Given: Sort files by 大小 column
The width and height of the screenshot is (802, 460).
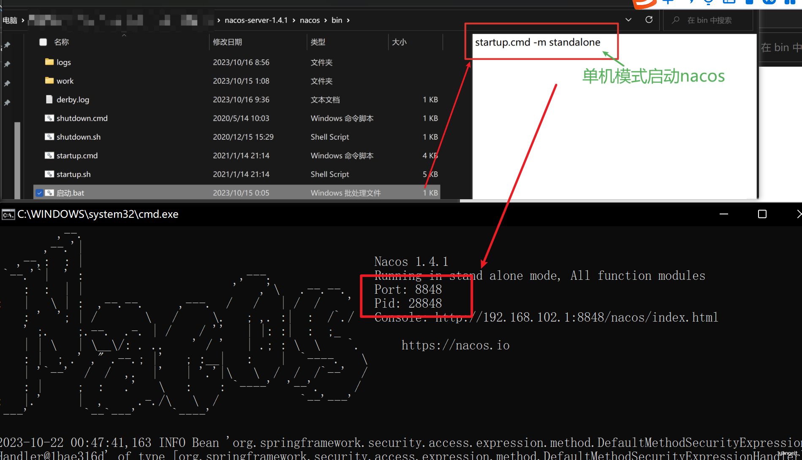Looking at the screenshot, I should click(399, 42).
